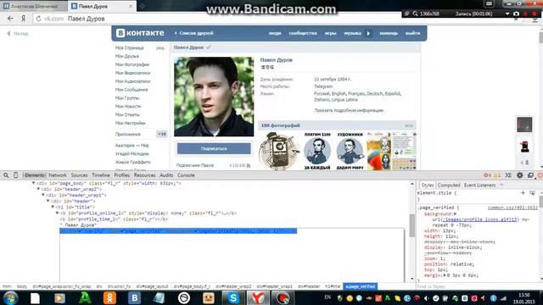543x305 pixels.
Task: Open Odnoklassniki orange taskbar icon
Action: click(109, 297)
